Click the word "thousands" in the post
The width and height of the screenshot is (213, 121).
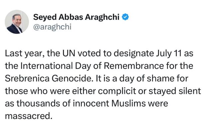click(38, 103)
